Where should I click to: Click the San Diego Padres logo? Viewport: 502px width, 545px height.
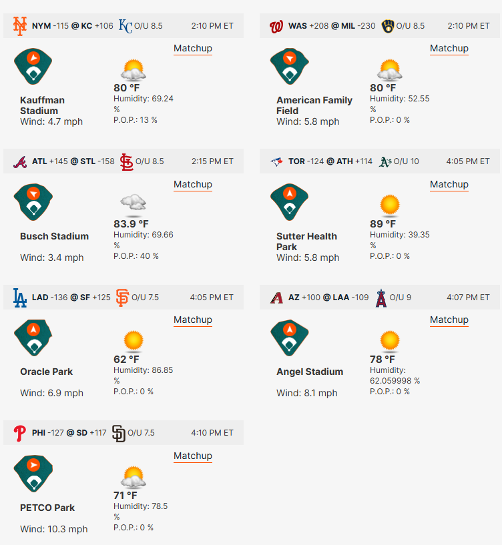pyautogui.click(x=119, y=434)
